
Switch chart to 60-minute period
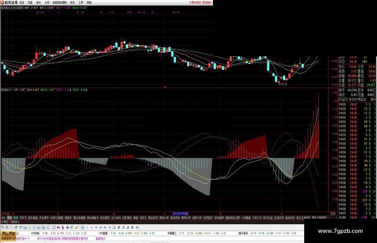tap(105, 228)
